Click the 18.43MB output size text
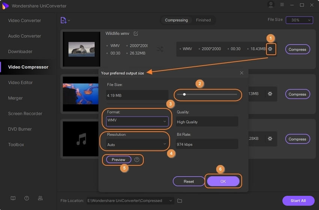 [258, 49]
